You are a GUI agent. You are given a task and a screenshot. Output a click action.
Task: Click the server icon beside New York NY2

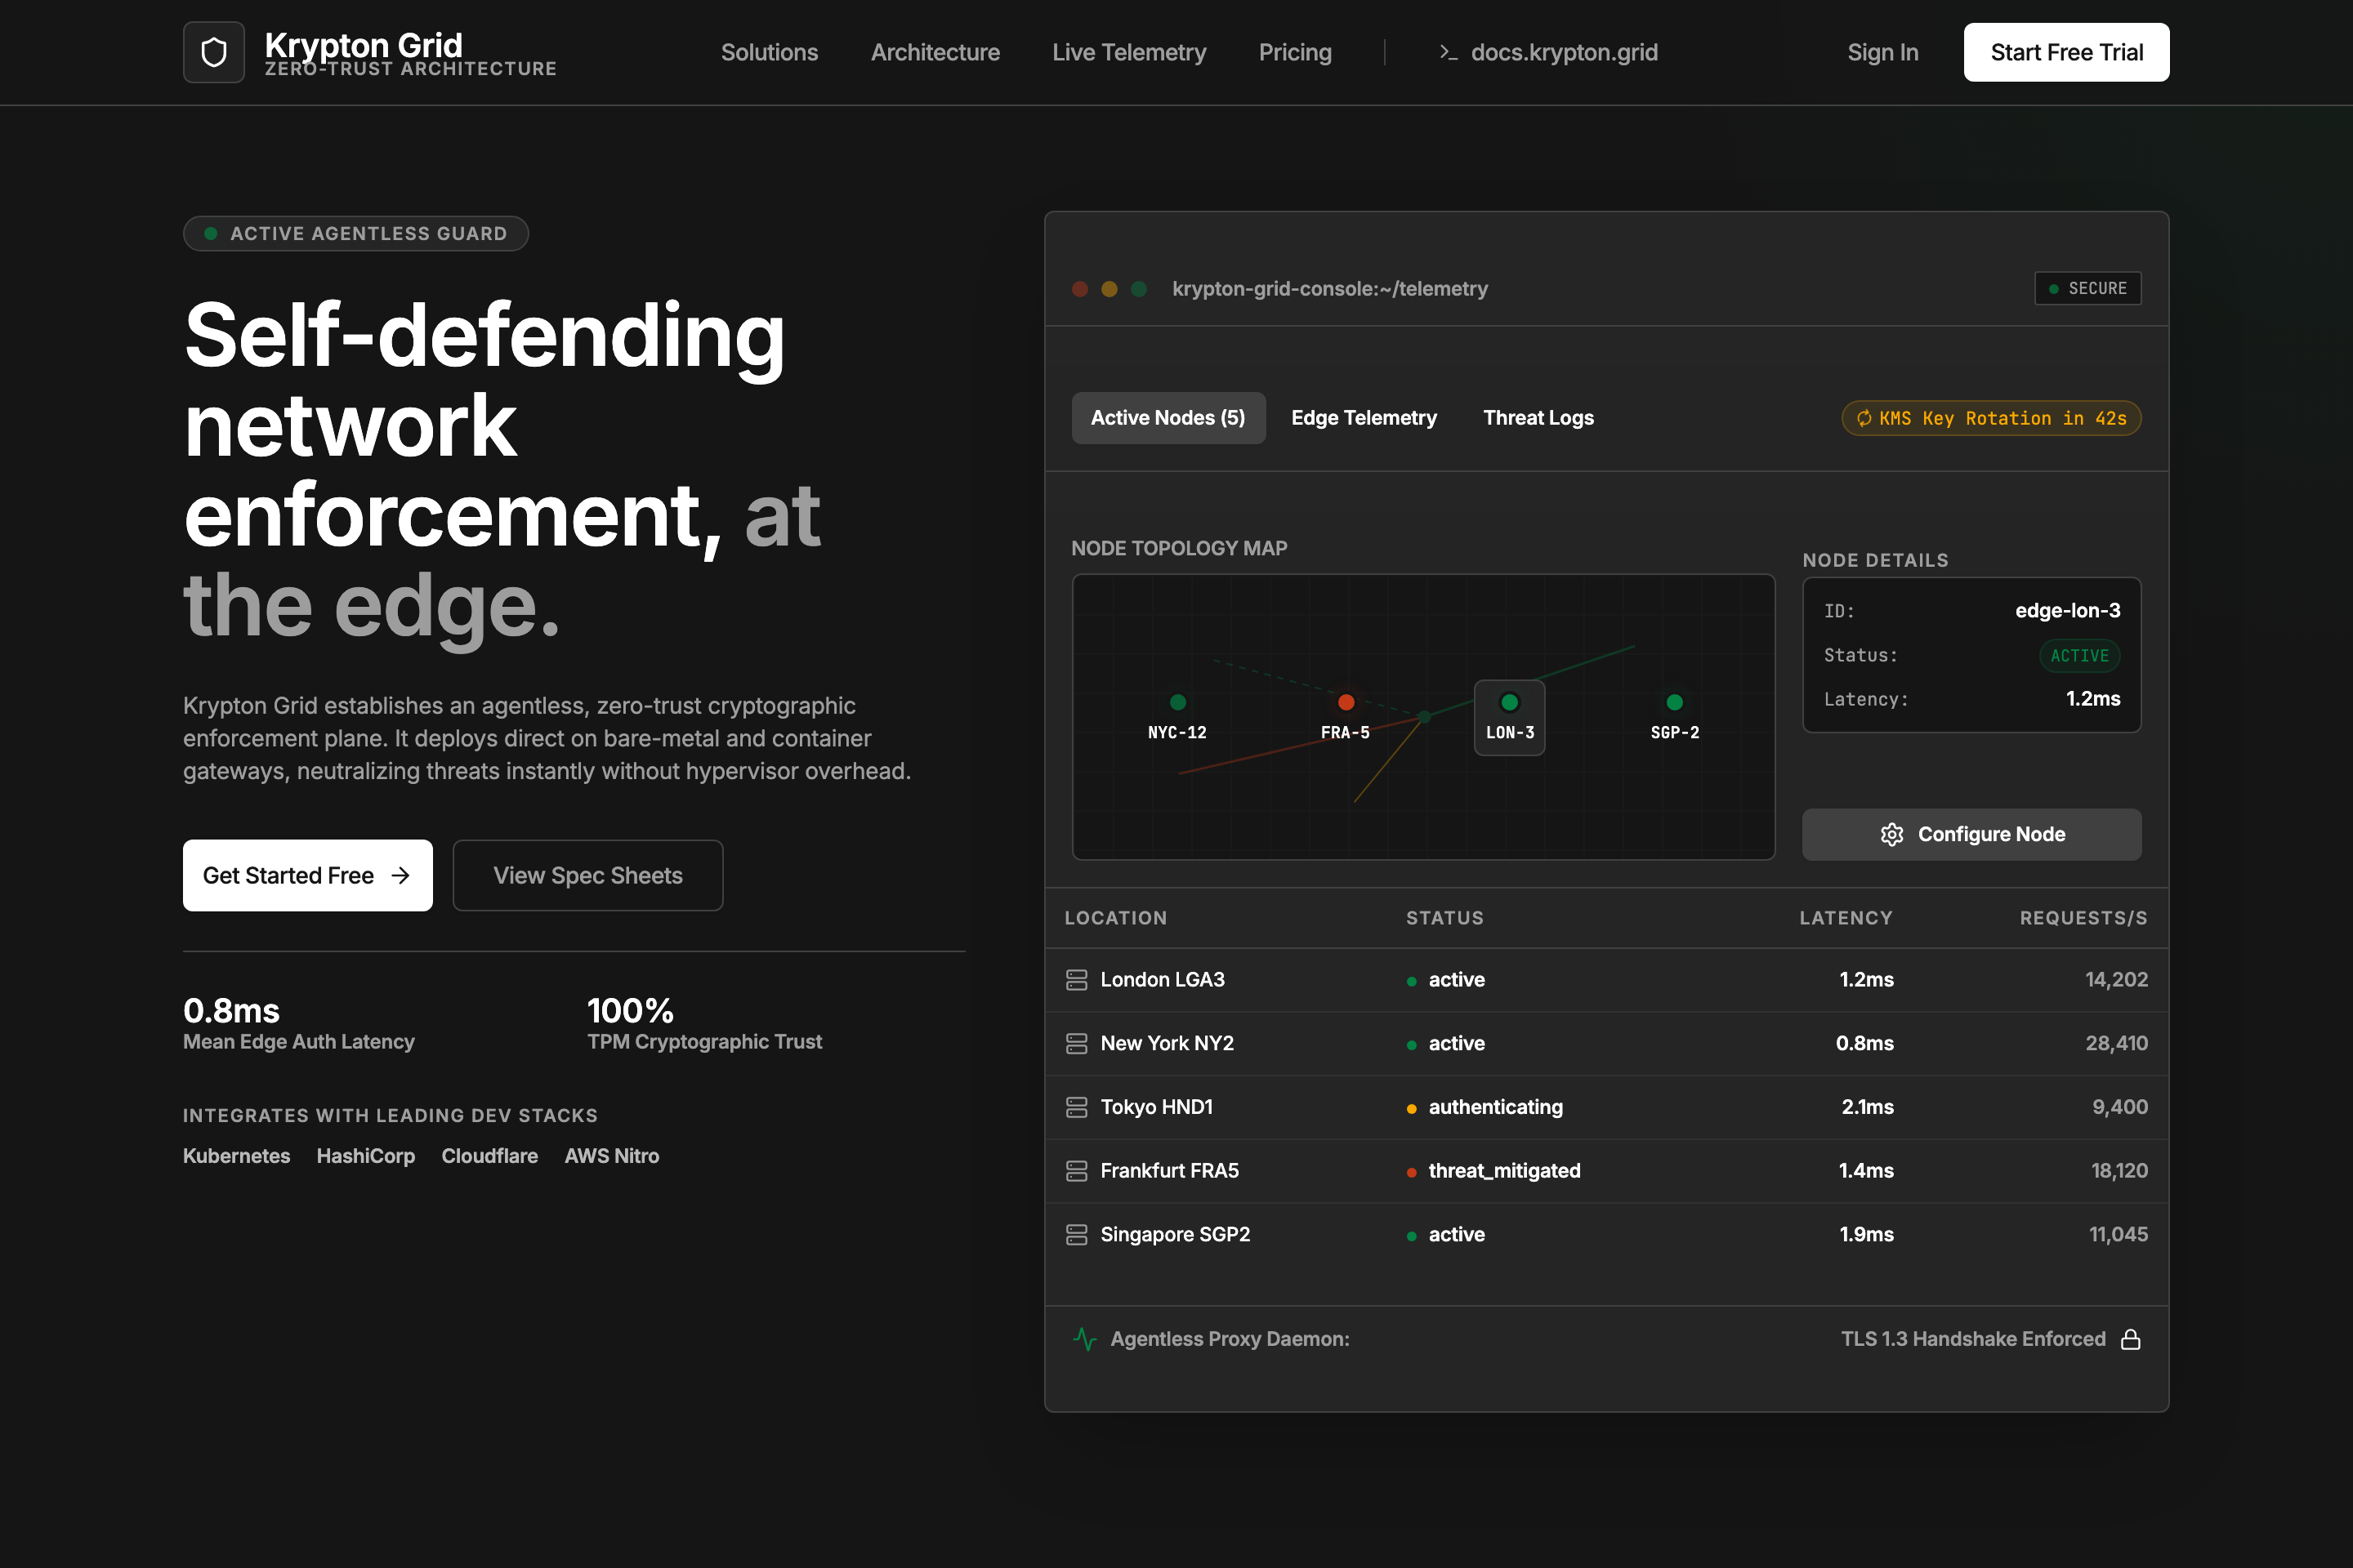1077,1044
